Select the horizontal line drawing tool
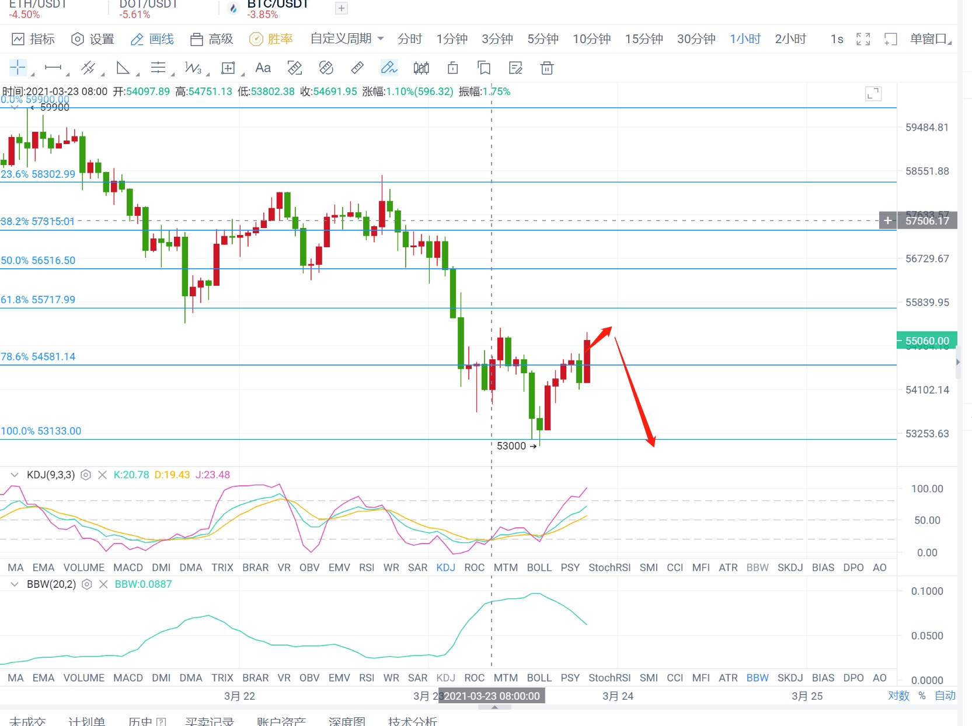The image size is (972, 726). tap(53, 68)
